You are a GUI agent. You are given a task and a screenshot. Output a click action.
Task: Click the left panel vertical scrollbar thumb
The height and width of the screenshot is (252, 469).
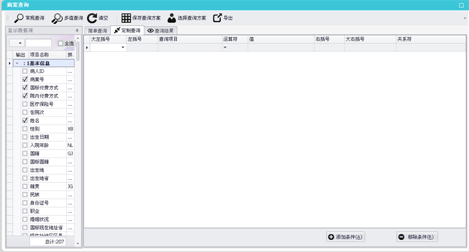pos(78,50)
